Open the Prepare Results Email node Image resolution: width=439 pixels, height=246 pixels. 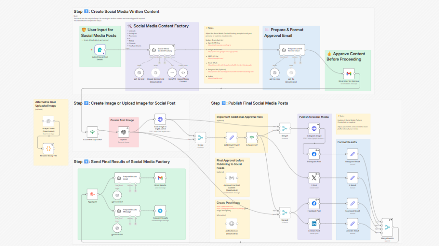coord(127,178)
